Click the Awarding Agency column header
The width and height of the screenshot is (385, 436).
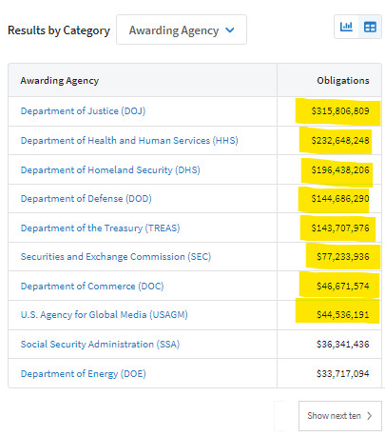click(x=60, y=81)
